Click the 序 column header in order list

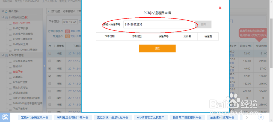50,46
